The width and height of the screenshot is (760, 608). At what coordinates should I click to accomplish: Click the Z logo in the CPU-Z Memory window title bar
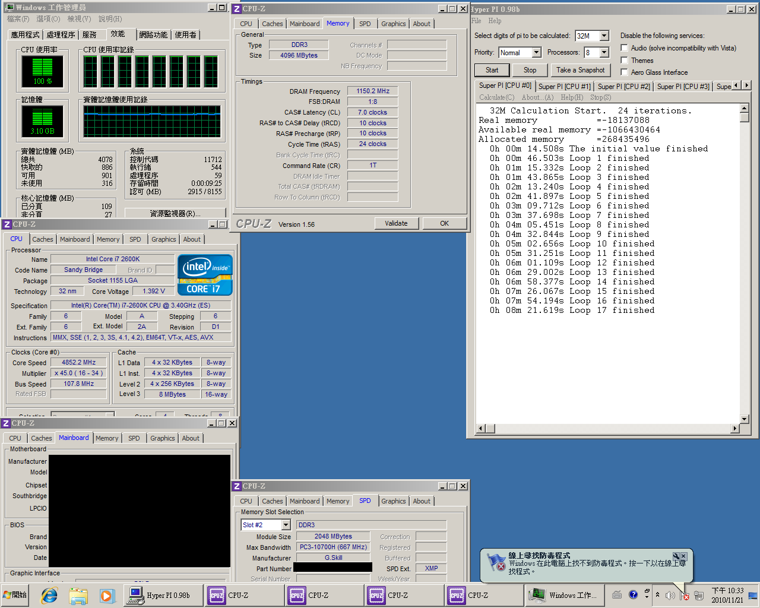point(237,9)
